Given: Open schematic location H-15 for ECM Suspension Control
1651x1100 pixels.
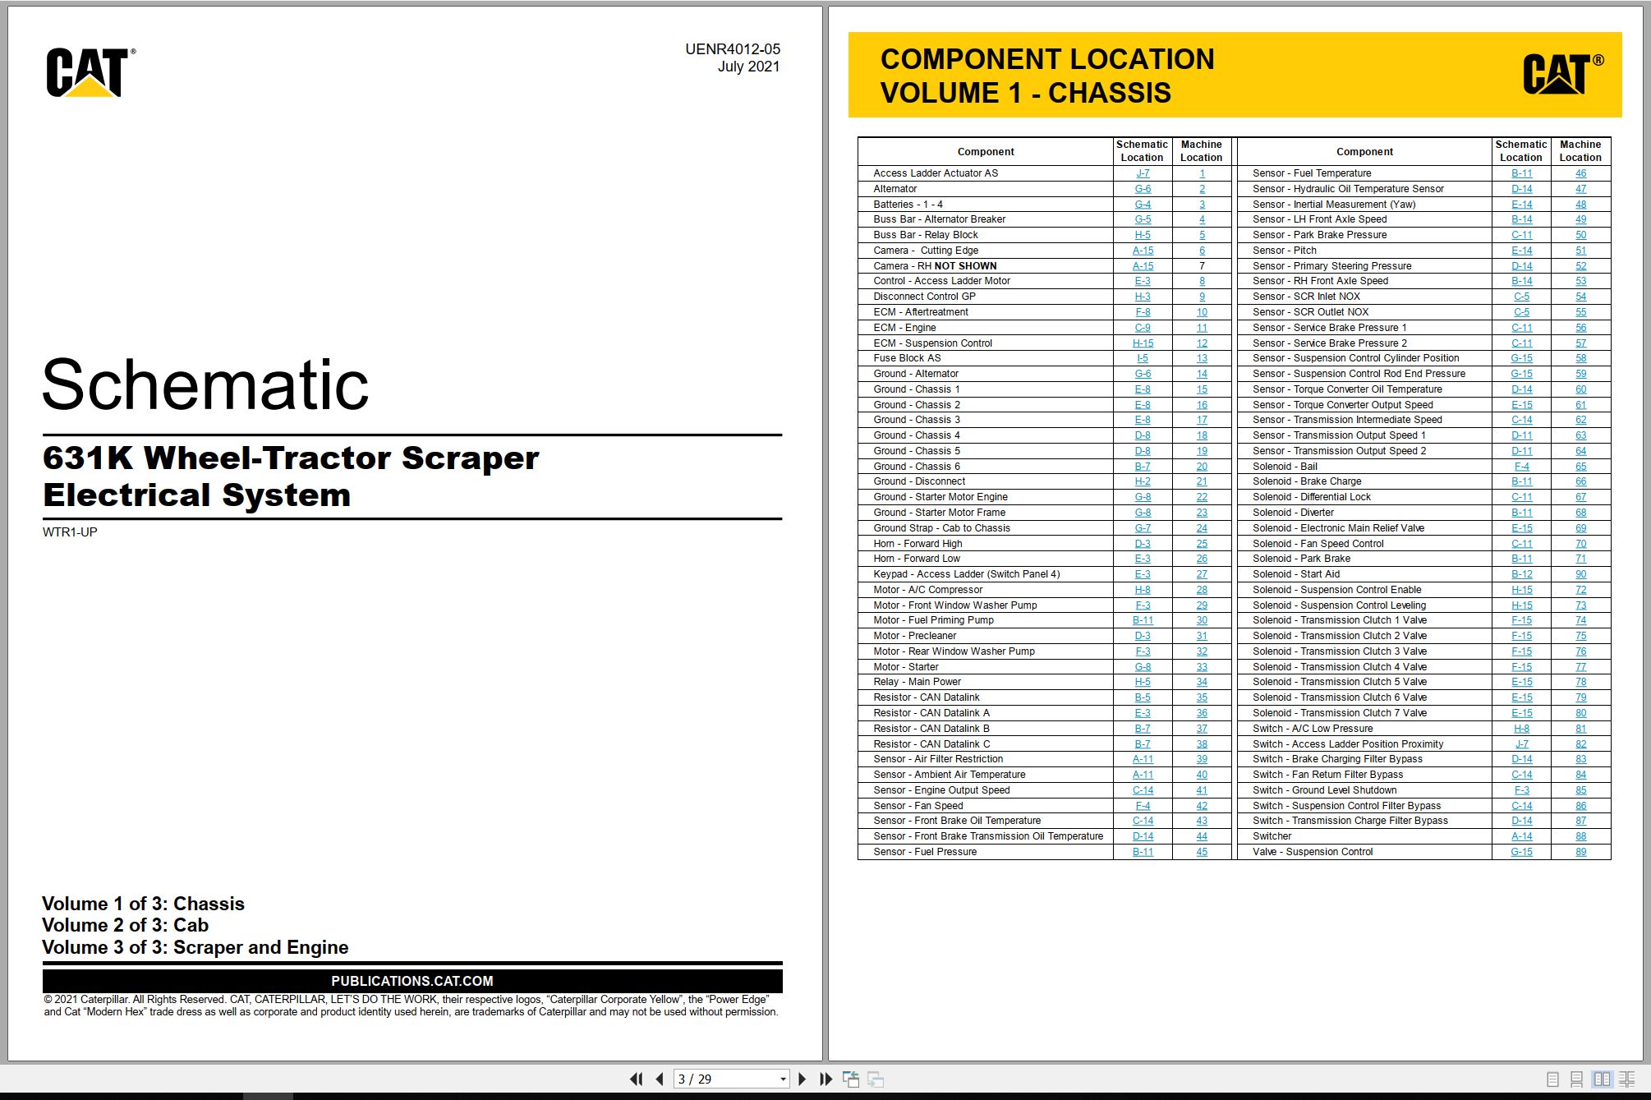Looking at the screenshot, I should click(1143, 343).
